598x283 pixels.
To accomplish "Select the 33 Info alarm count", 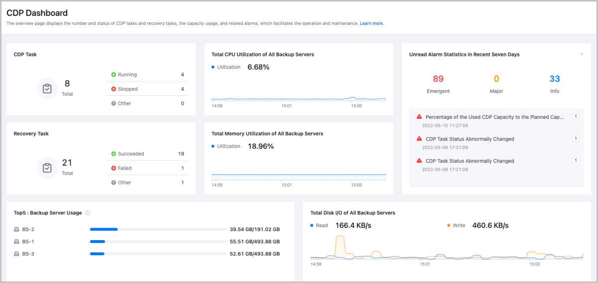I will (555, 79).
